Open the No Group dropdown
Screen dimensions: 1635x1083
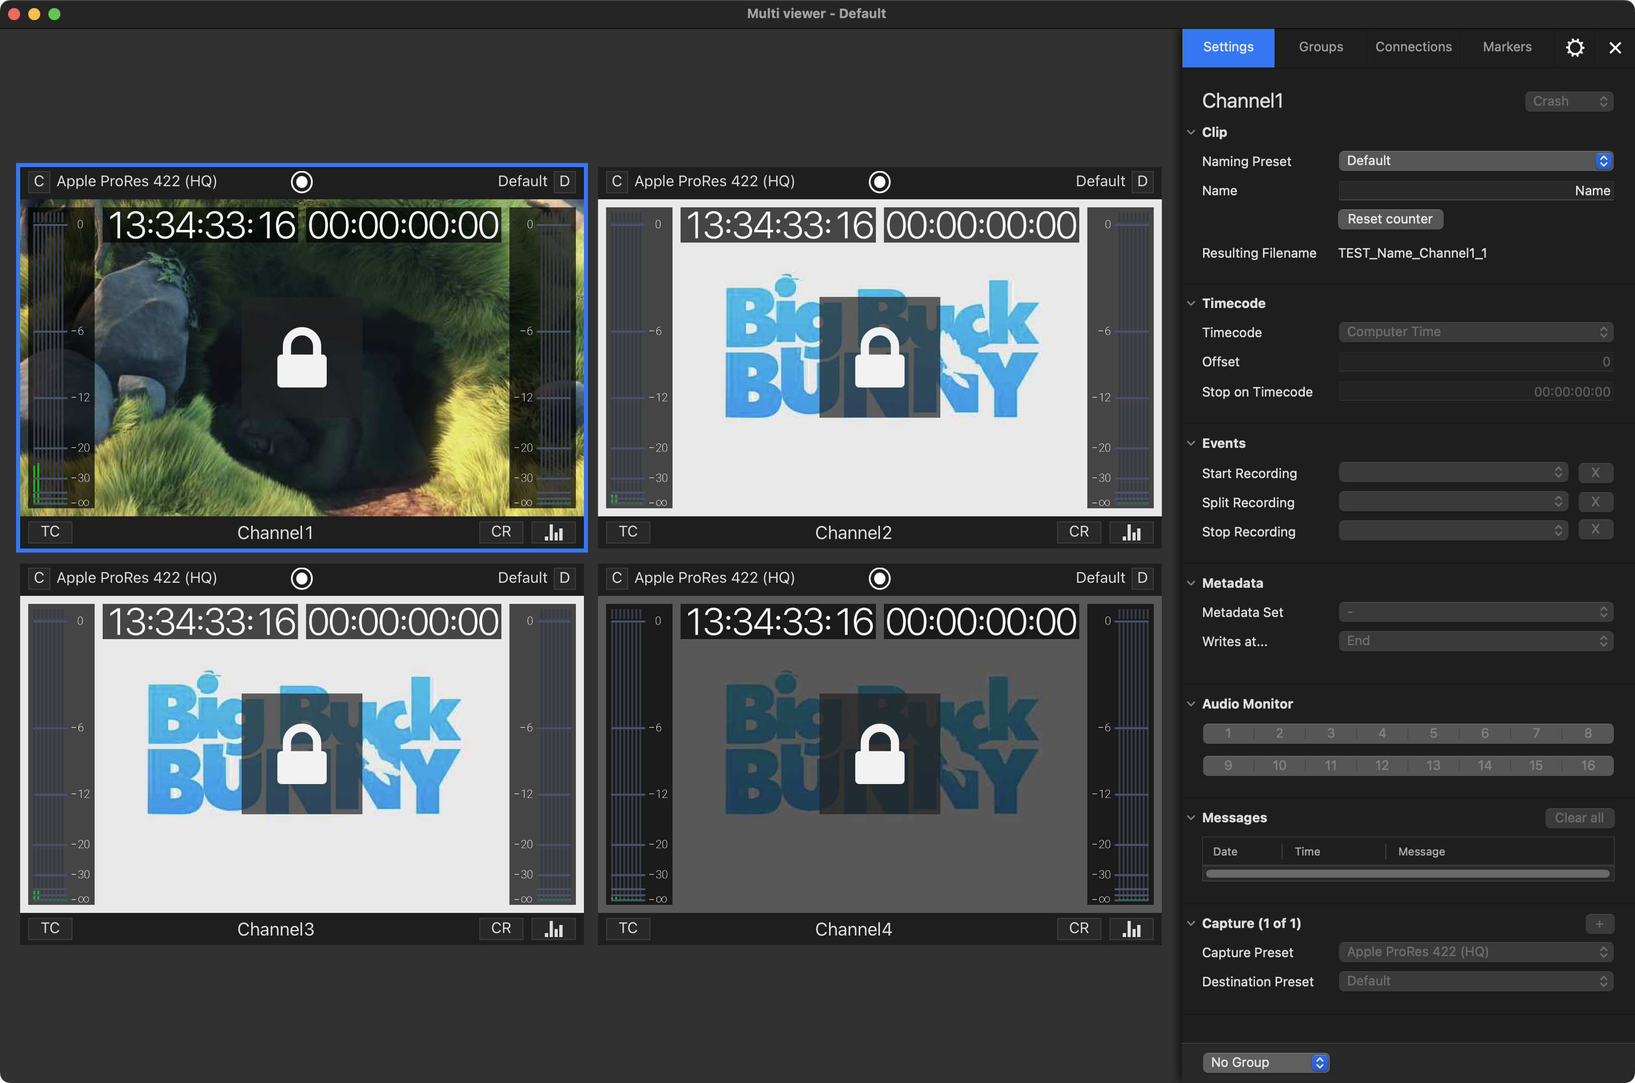tap(1266, 1062)
